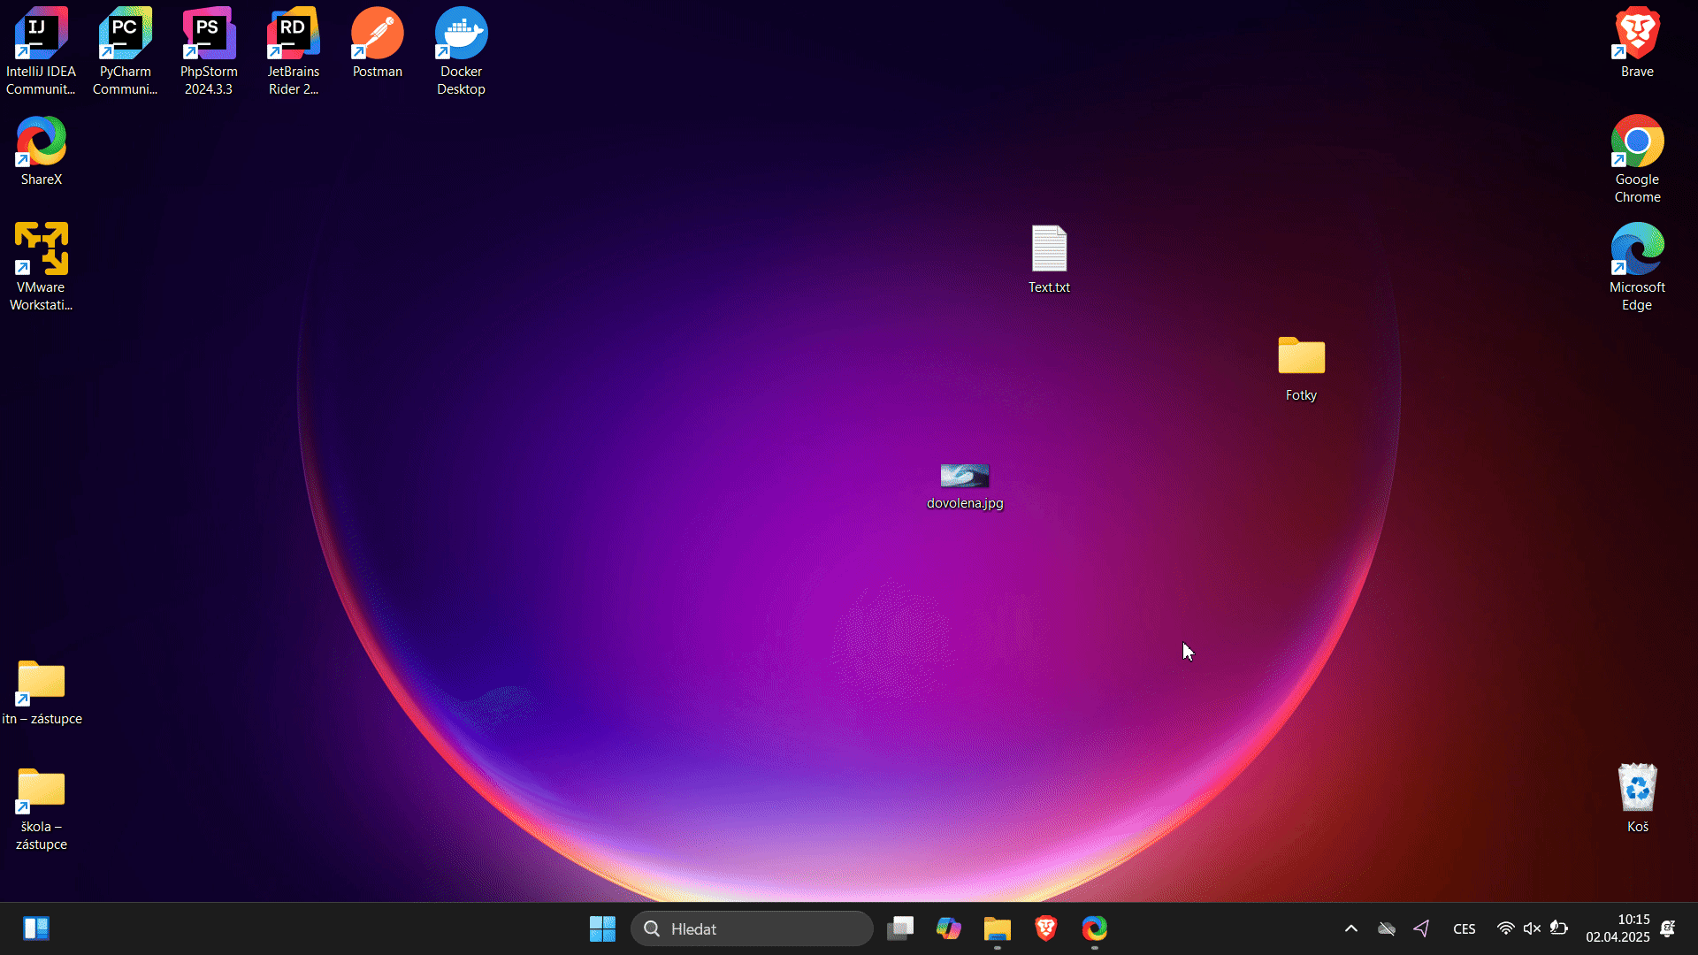Start Docker Desktop

[x=461, y=35]
